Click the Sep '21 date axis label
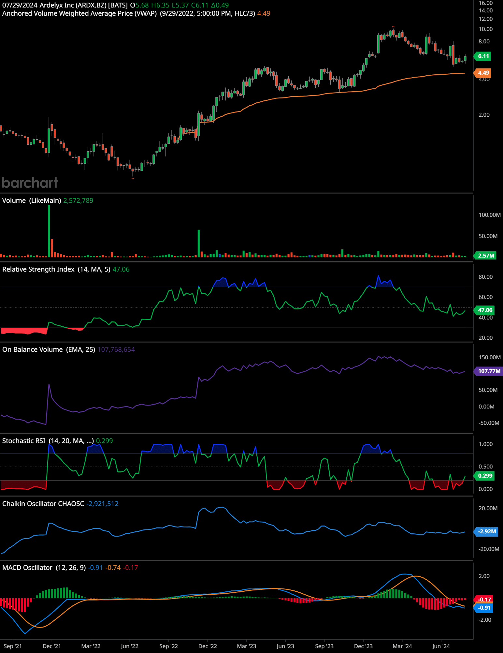 (13, 646)
